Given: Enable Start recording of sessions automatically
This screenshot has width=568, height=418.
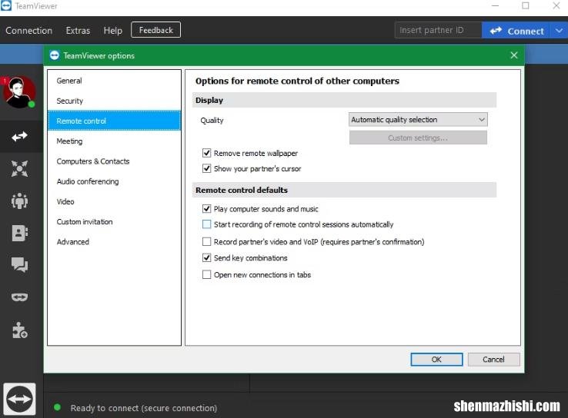Looking at the screenshot, I should [x=206, y=224].
